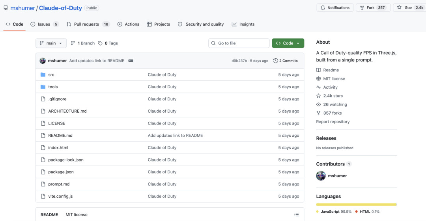The height and width of the screenshot is (221, 426).
Task: Open ARCHITECTURE.md file
Action: click(67, 111)
